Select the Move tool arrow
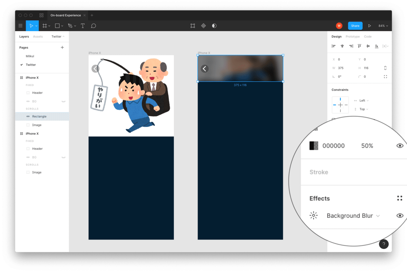 coord(31,26)
